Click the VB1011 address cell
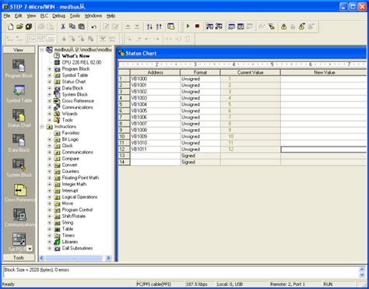 (x=155, y=150)
